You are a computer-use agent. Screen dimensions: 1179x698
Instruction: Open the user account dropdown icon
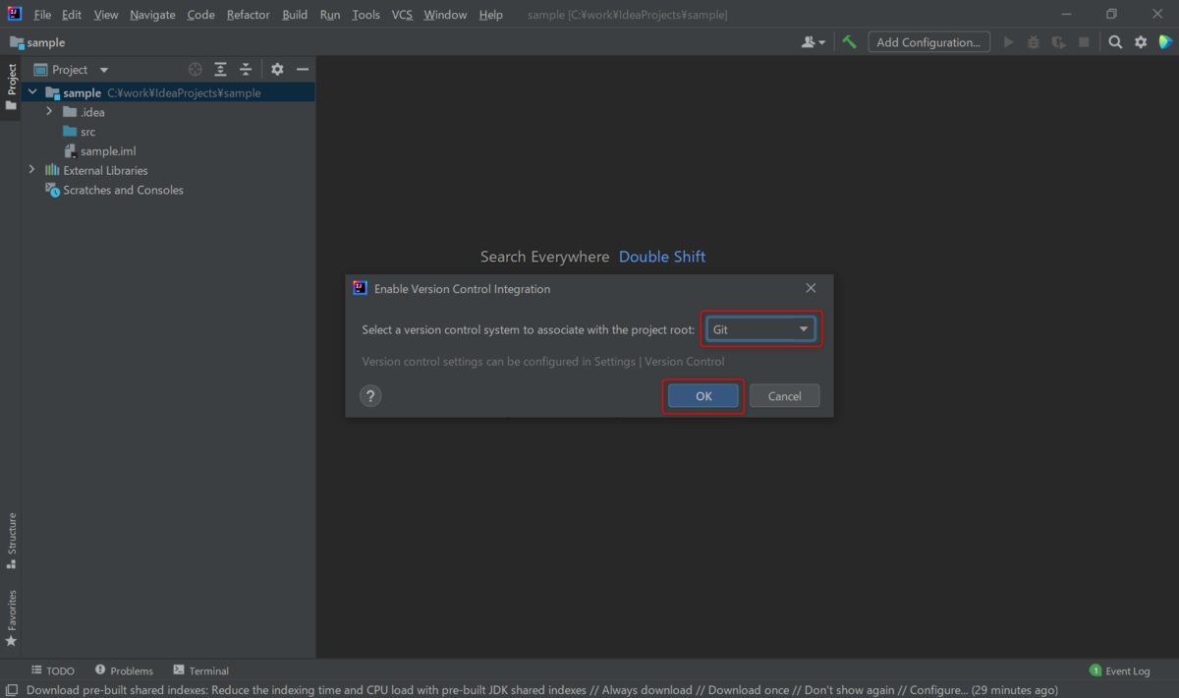814,42
